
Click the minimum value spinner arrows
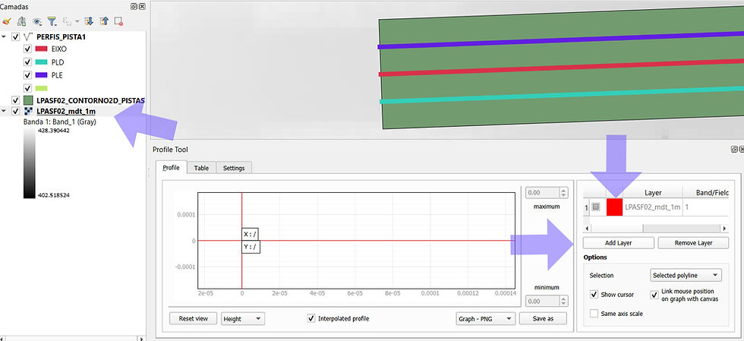[x=563, y=301]
